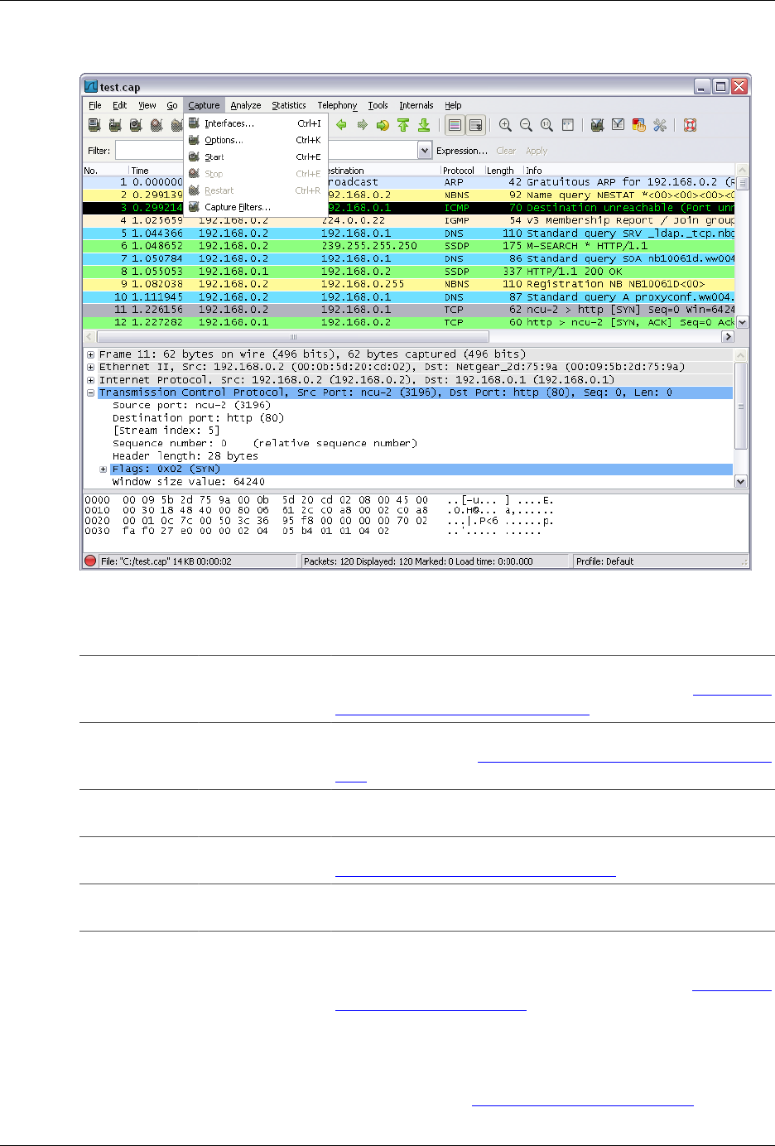Click the start capture toolbar icon
The width and height of the screenshot is (775, 1146).
click(x=136, y=125)
